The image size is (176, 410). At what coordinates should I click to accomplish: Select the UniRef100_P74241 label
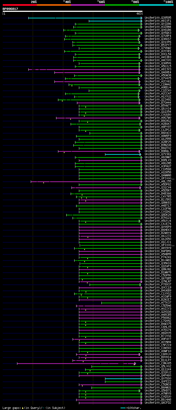tap(158, 257)
